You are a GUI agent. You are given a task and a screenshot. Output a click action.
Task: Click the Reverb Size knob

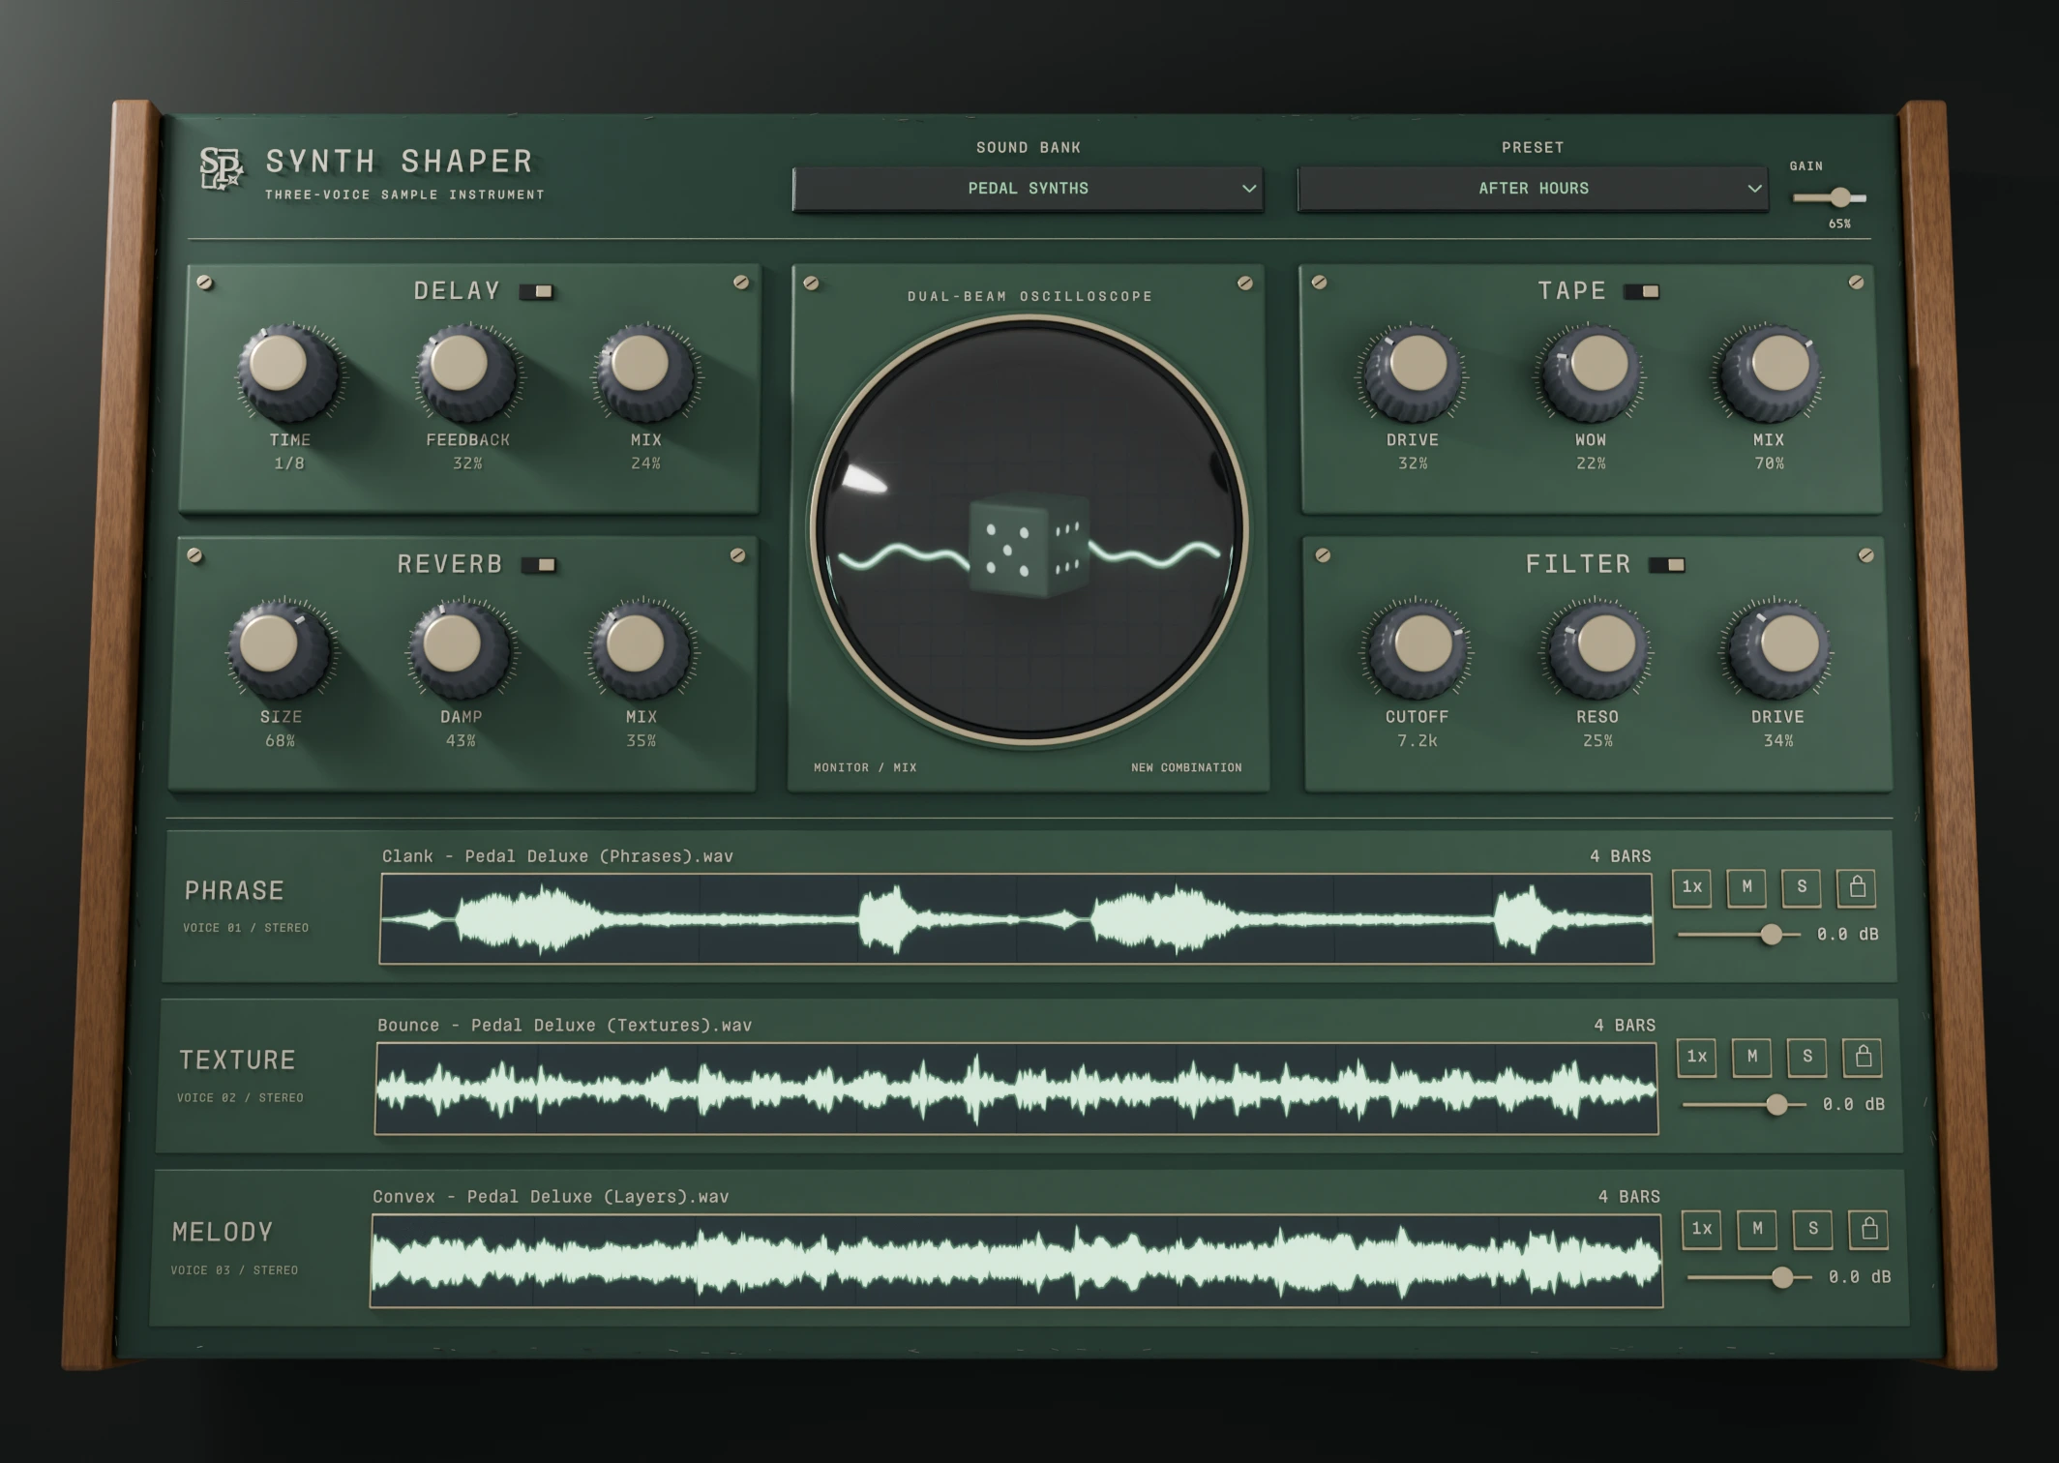point(281,648)
